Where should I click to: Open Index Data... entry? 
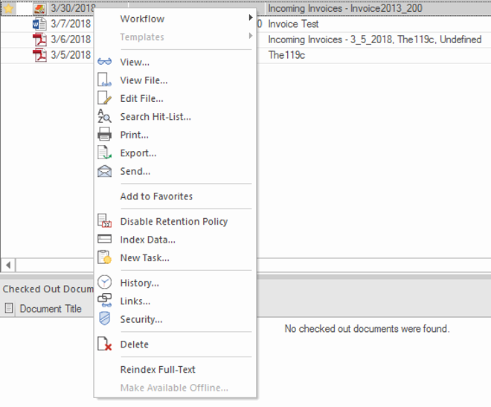pos(175,239)
